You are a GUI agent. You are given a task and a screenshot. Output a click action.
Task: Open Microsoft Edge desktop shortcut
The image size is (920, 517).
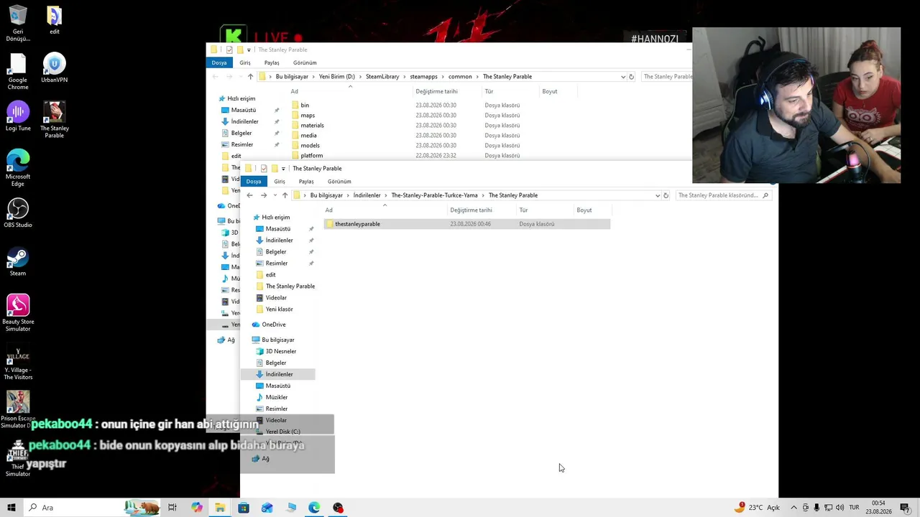pyautogui.click(x=18, y=168)
